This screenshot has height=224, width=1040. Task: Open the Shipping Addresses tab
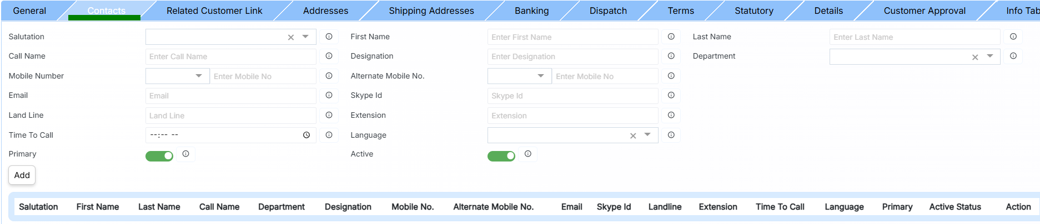(x=431, y=11)
